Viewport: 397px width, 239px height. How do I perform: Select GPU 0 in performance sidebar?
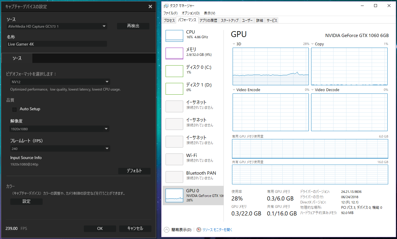[193, 195]
